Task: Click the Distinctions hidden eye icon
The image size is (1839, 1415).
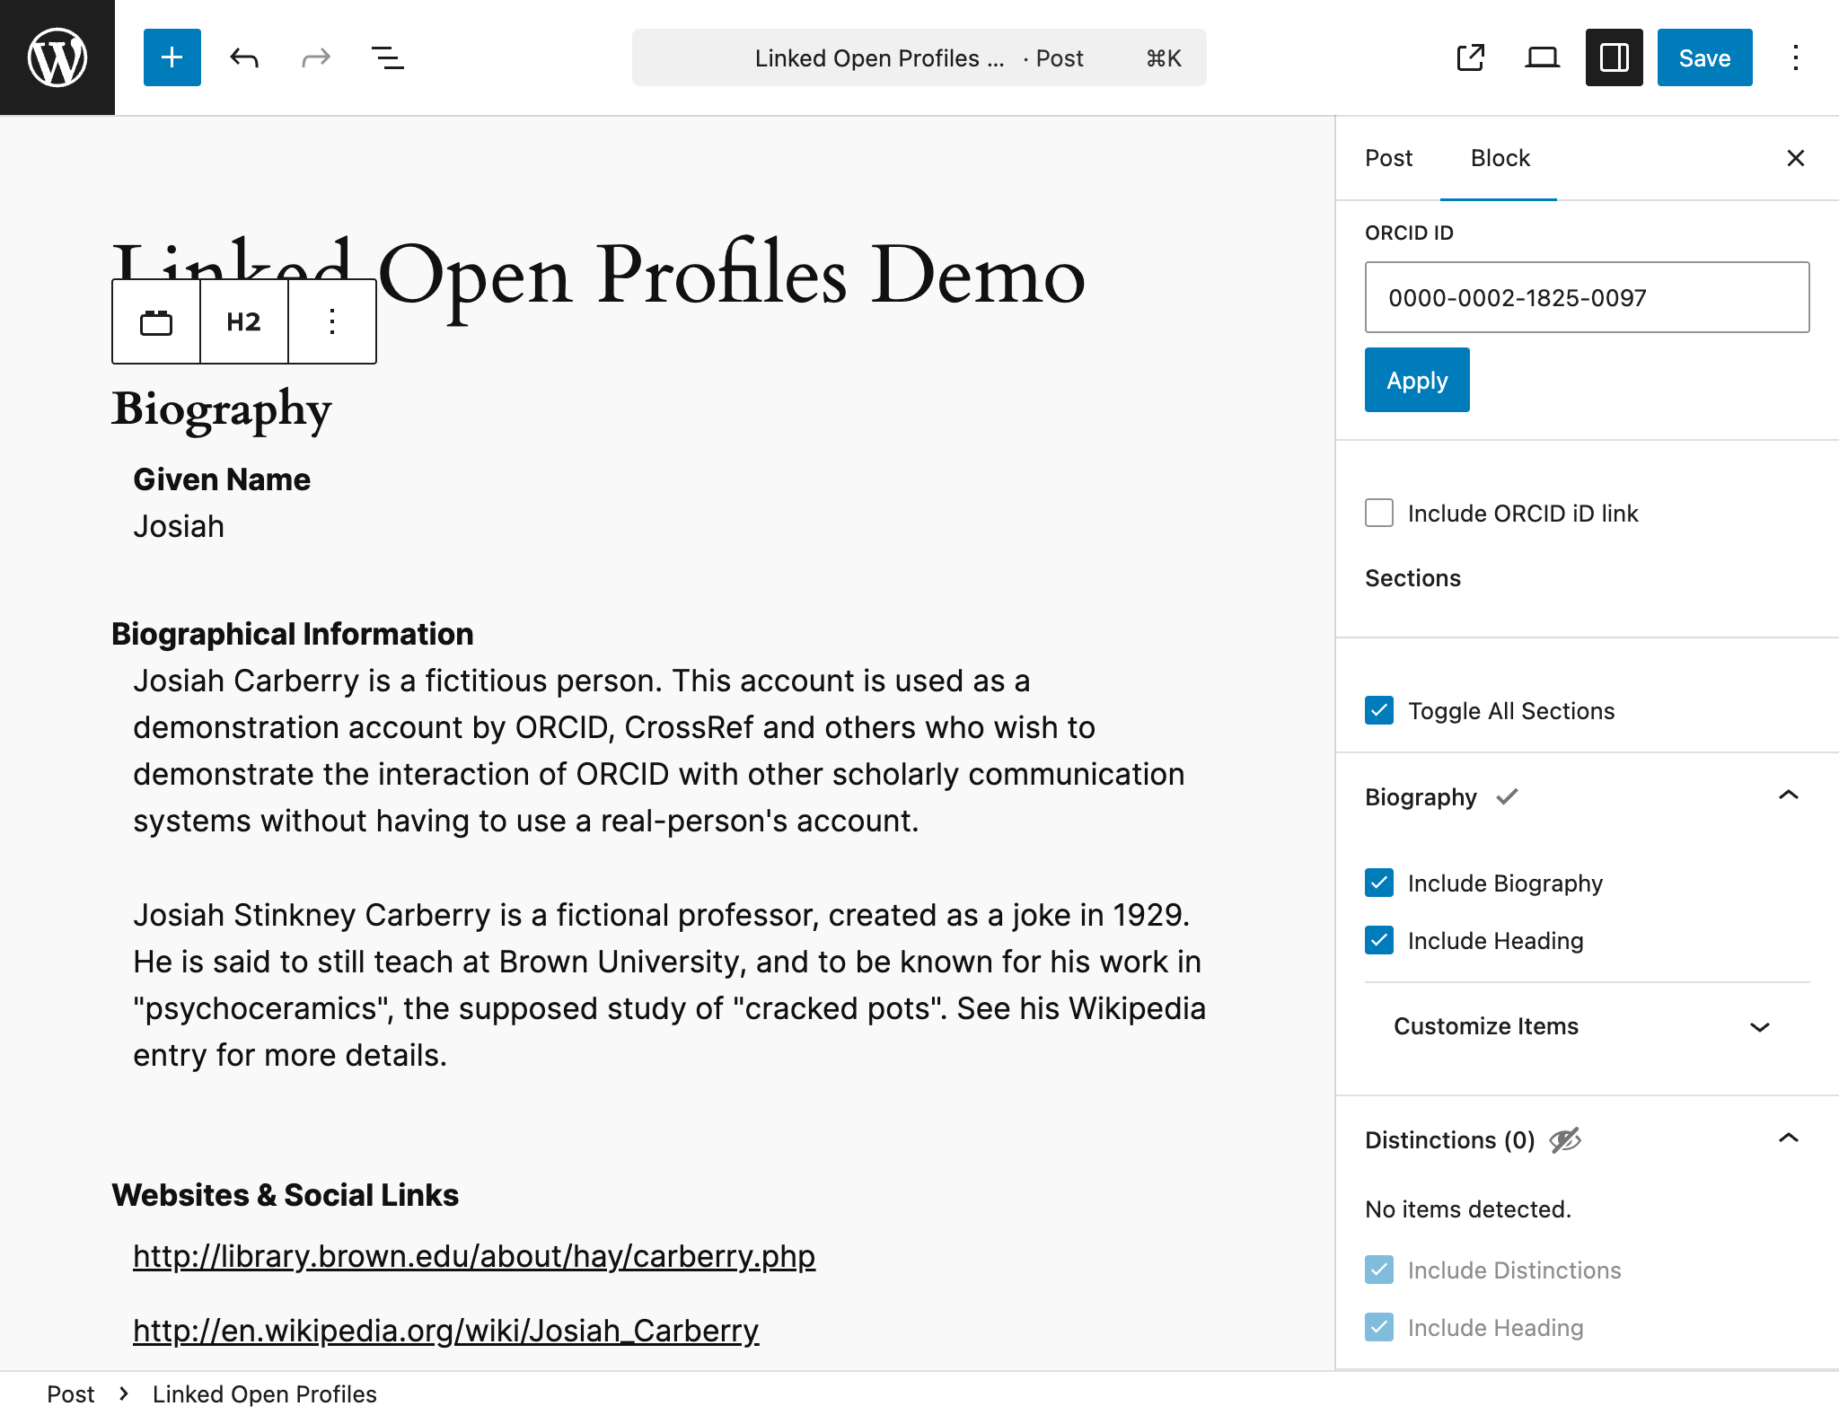Action: pos(1565,1140)
